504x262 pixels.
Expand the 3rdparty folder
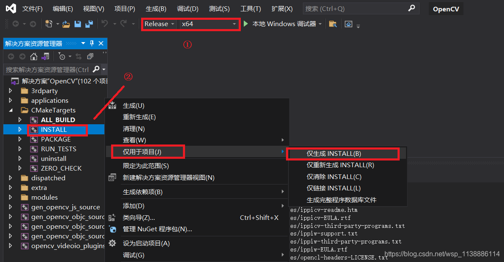(10, 91)
